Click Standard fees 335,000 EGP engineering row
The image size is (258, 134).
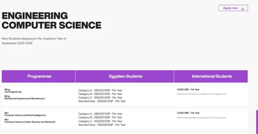[102, 101]
